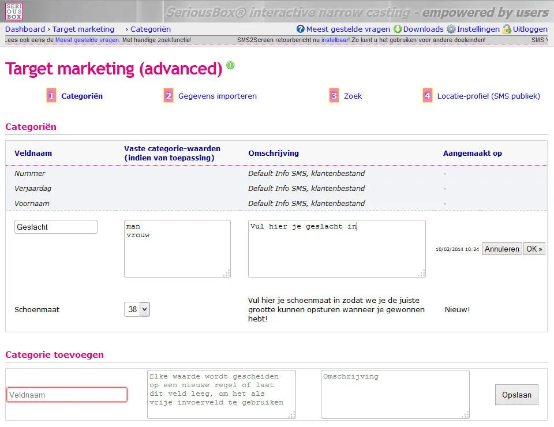Click the Schoenmaat row label
The width and height of the screenshot is (554, 427).
coord(37,309)
